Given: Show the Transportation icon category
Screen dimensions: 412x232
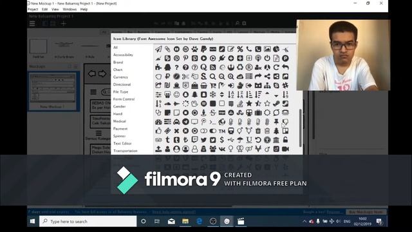Looking at the screenshot, I should 126,151.
